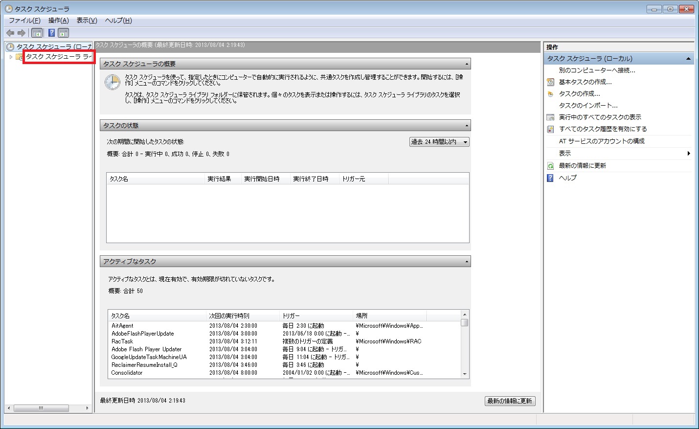Open the 操作(A) menu

59,21
